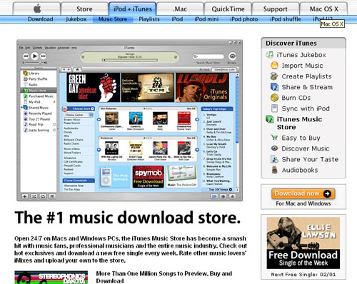Click New Releases left carousel arrow
The image size is (357, 284).
click(x=99, y=119)
